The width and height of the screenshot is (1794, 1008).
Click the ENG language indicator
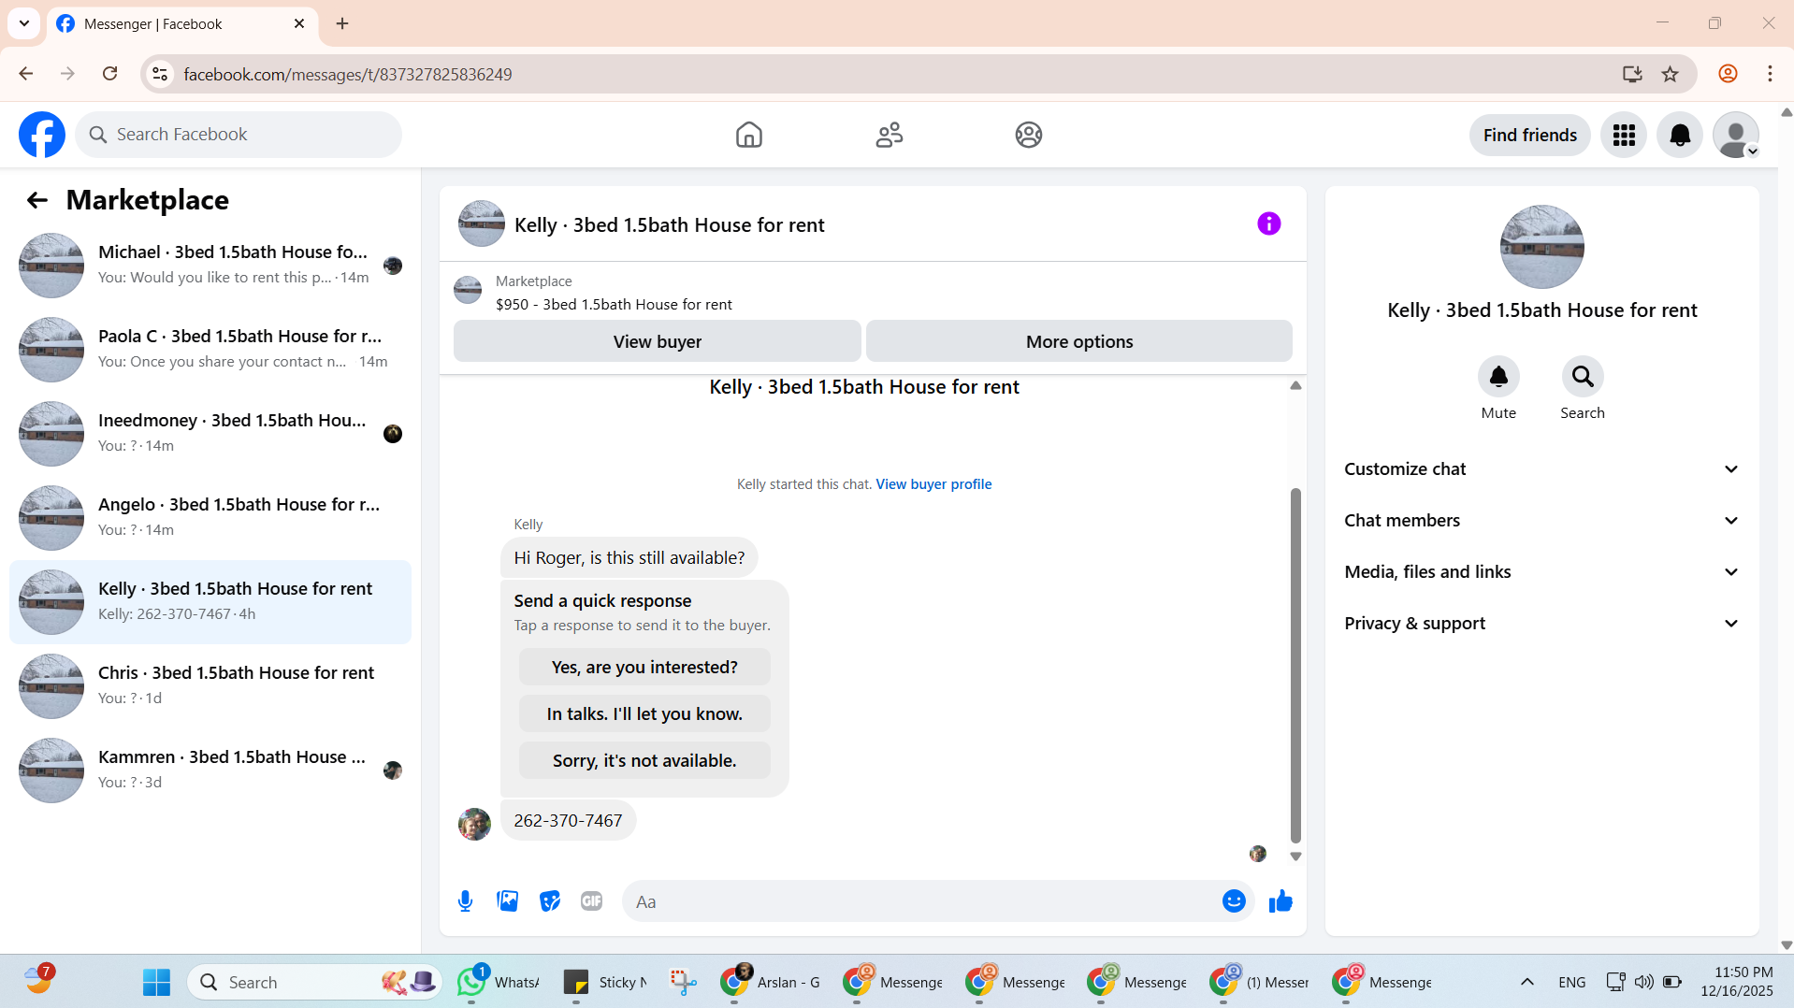coord(1571,982)
